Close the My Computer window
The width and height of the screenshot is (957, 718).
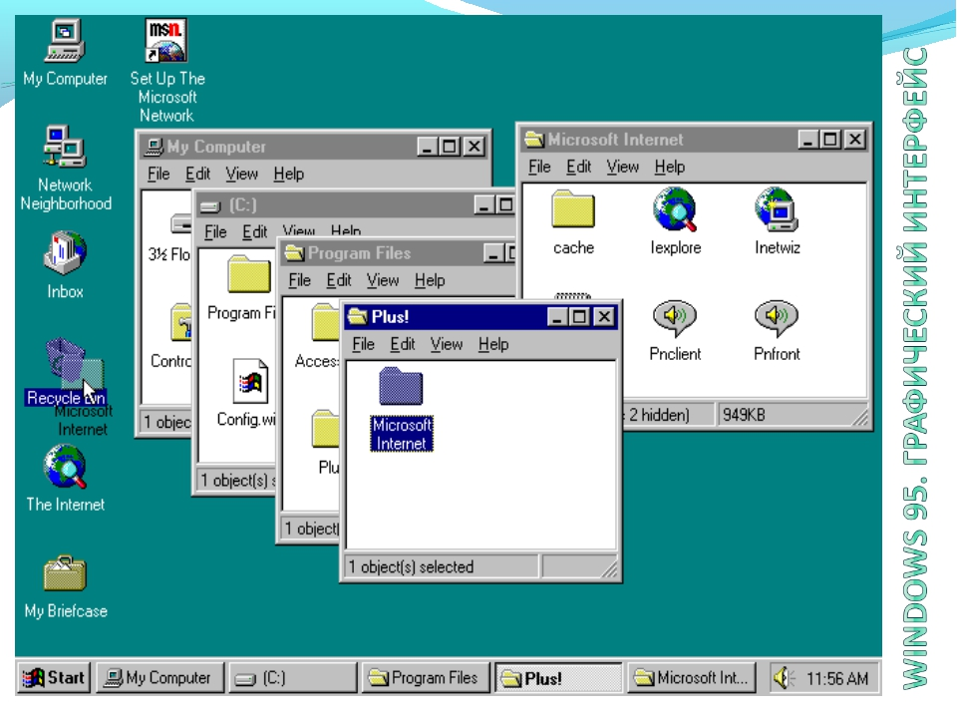click(475, 147)
